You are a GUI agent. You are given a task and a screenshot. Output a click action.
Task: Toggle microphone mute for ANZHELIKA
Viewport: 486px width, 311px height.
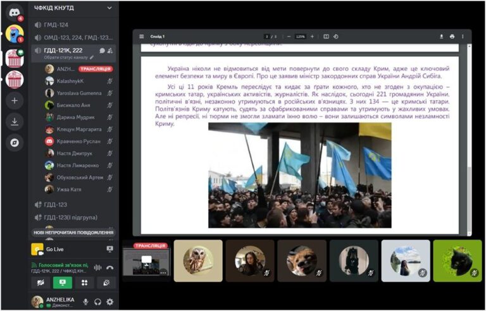click(85, 302)
